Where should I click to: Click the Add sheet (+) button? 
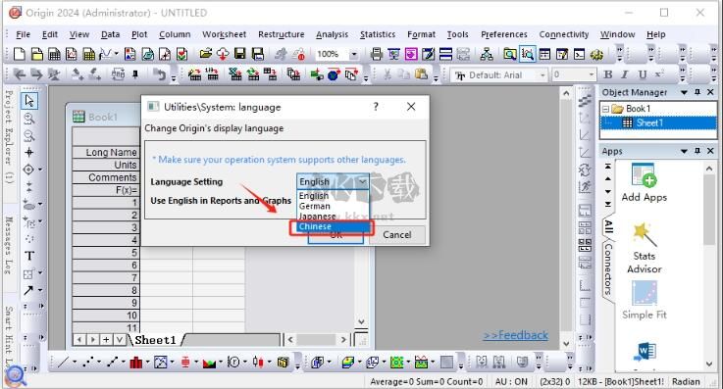[106, 340]
